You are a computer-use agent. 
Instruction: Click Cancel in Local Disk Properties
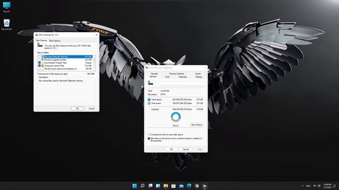coord(186,149)
